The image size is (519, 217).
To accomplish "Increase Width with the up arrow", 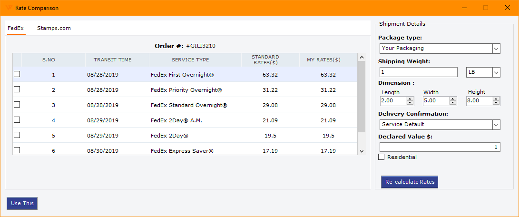I will (x=453, y=99).
